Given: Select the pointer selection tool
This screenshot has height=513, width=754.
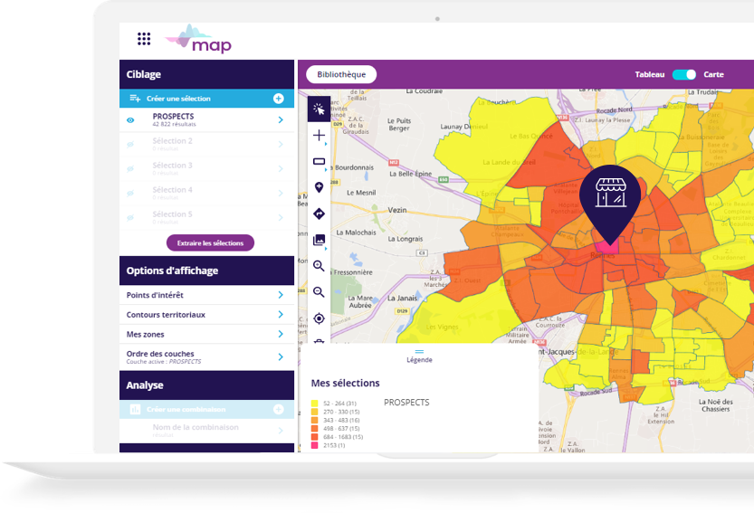Looking at the screenshot, I should pyautogui.click(x=319, y=109).
